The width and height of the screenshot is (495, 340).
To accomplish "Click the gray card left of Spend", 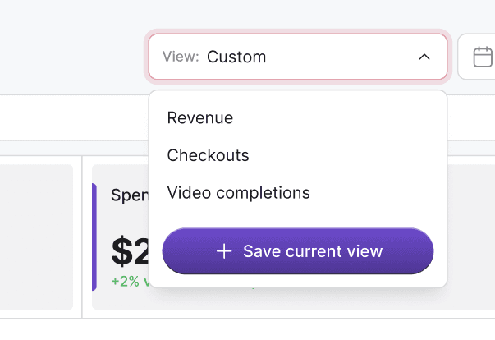I will 36,237.
